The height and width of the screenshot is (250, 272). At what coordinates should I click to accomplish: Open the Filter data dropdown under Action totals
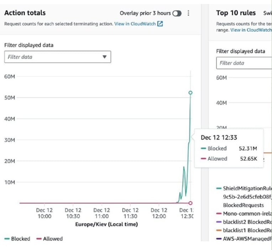(58, 57)
